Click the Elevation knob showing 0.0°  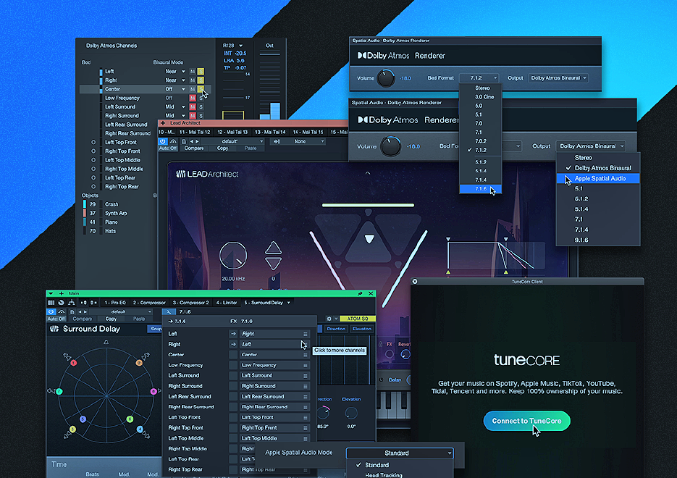click(351, 414)
